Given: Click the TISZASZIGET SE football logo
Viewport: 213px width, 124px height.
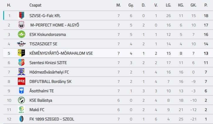Looking at the screenshot, I should pyautogui.click(x=21, y=44).
